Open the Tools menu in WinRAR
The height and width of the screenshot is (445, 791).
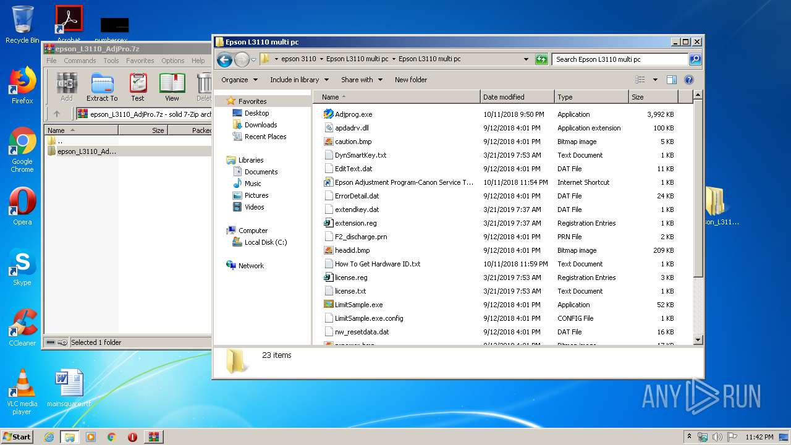pyautogui.click(x=111, y=61)
